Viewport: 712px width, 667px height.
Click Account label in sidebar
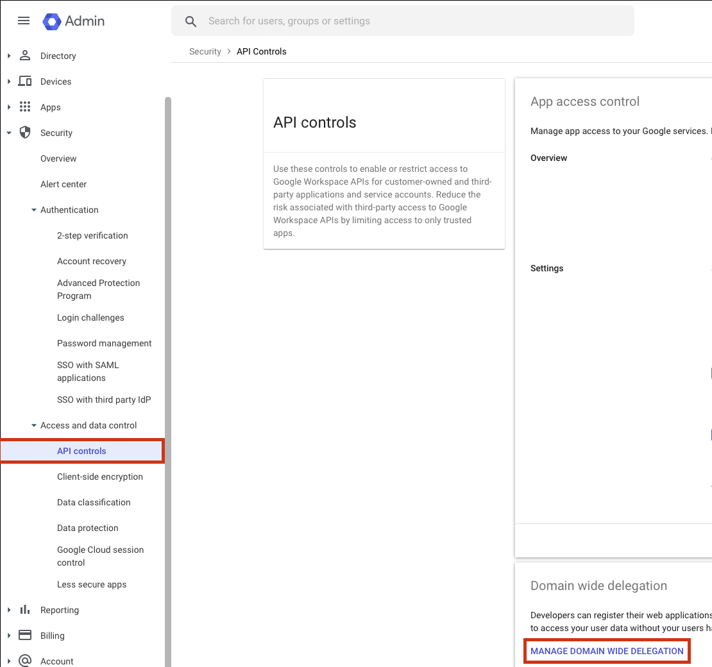(x=56, y=661)
